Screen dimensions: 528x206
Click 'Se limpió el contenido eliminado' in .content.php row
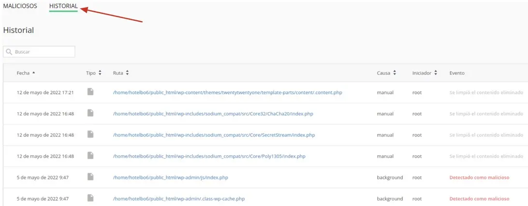click(x=486, y=92)
